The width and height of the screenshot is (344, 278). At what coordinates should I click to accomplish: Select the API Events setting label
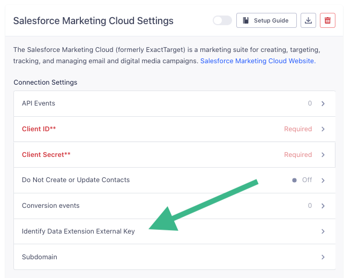point(39,103)
